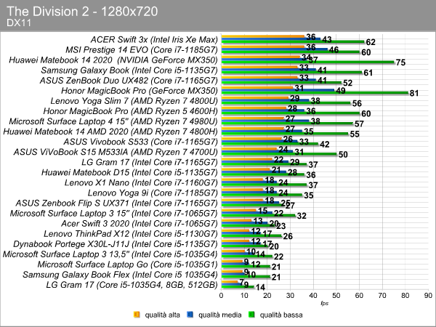
Task: Click the orange 'qualità alta' legend swatch
Action: click(137, 315)
